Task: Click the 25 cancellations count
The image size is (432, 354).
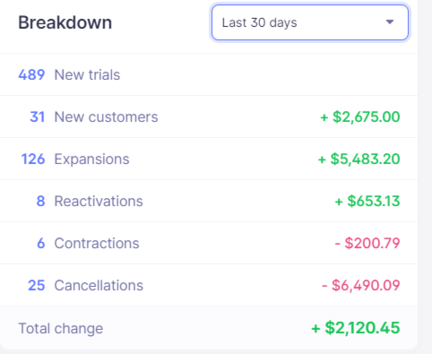Action: point(37,285)
